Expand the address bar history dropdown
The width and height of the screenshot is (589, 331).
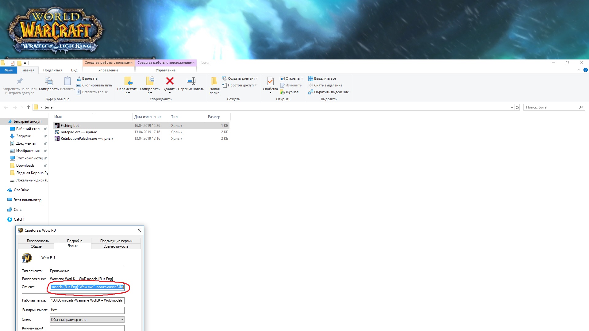(511, 107)
